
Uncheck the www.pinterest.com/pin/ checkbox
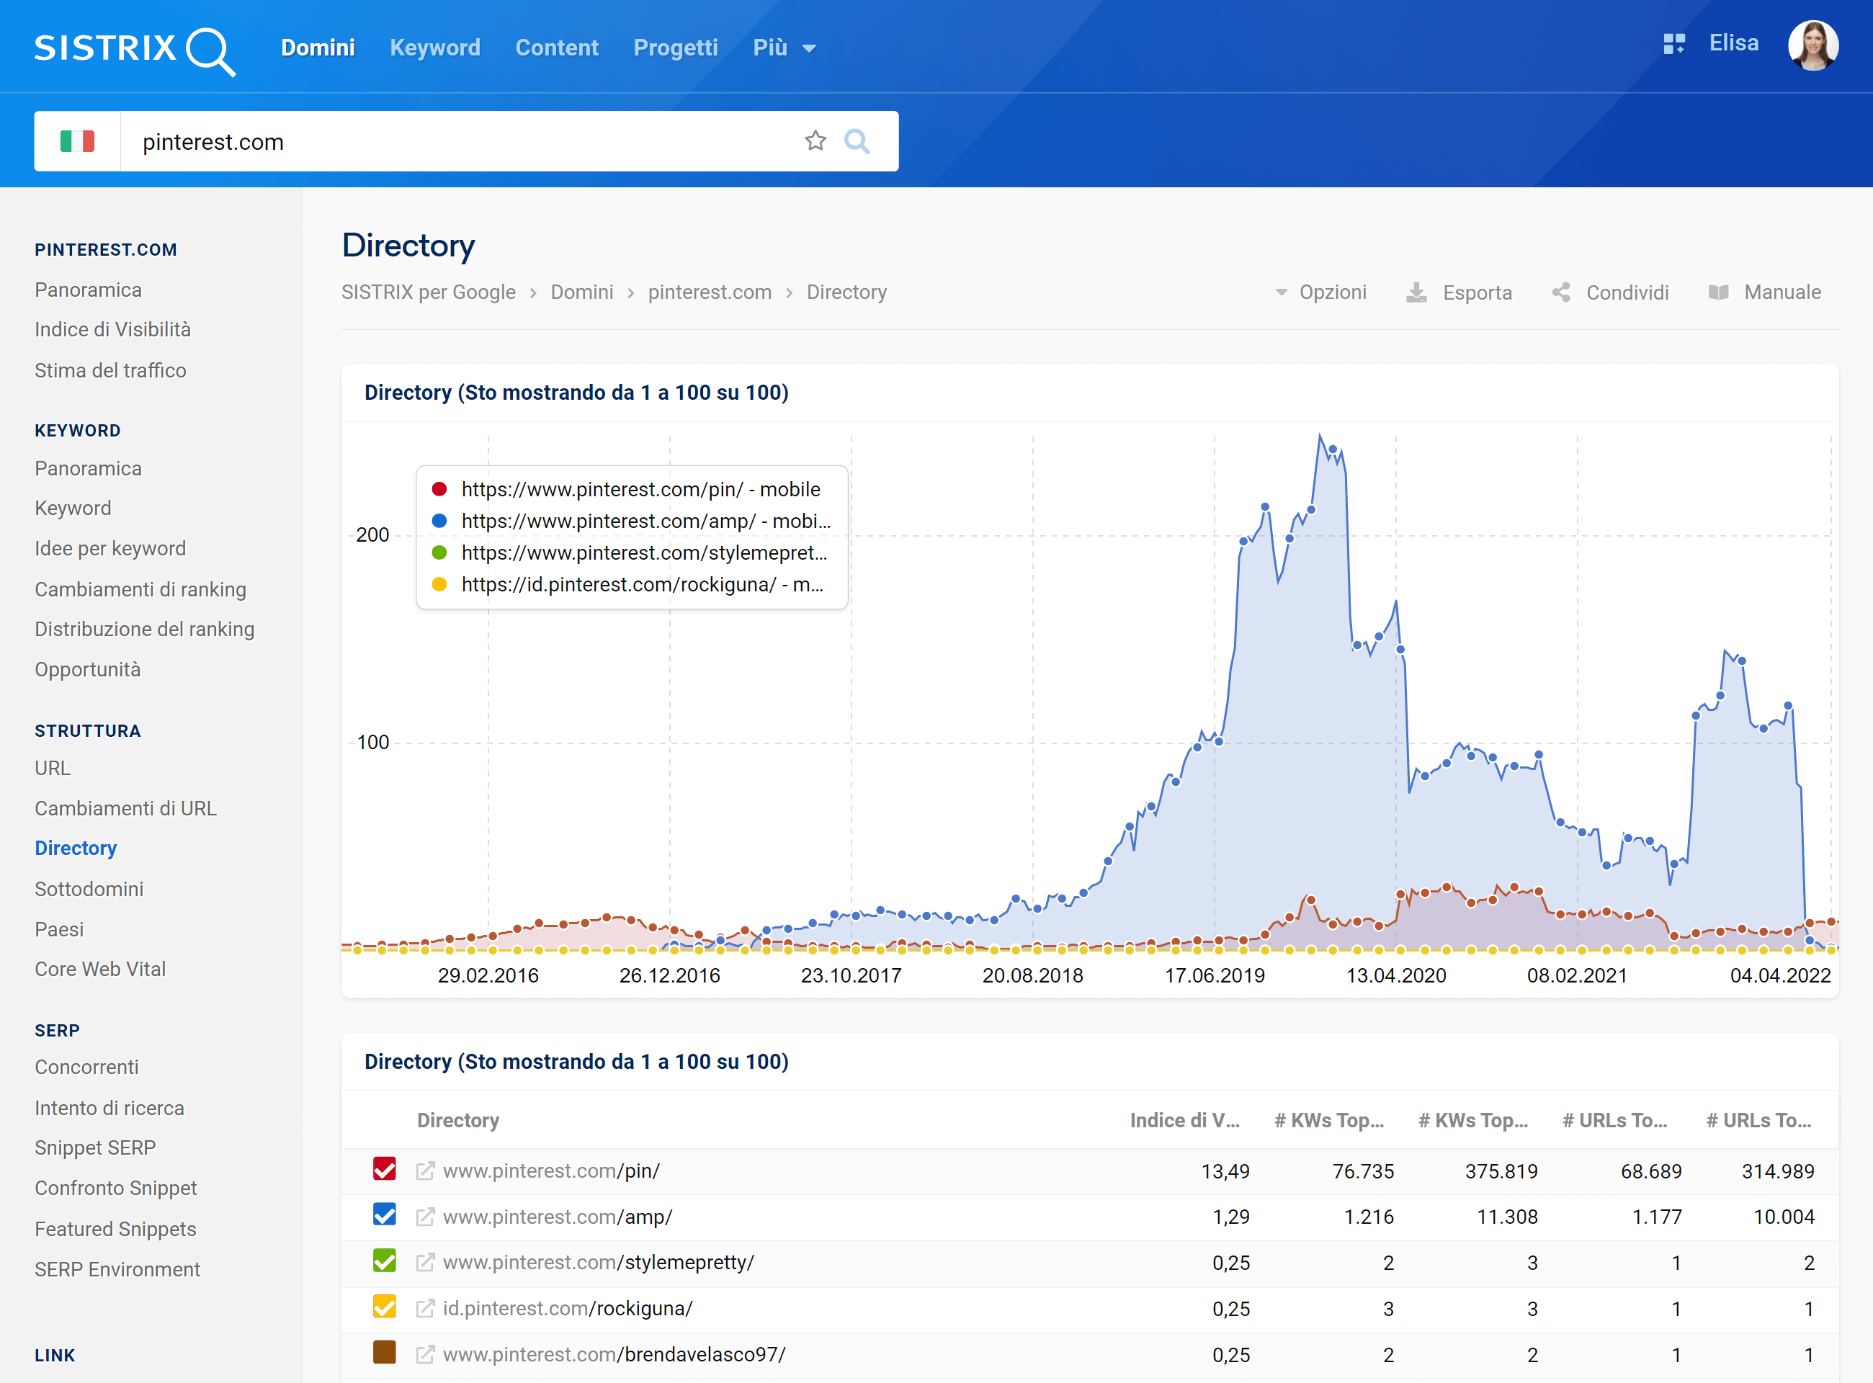click(x=384, y=1168)
